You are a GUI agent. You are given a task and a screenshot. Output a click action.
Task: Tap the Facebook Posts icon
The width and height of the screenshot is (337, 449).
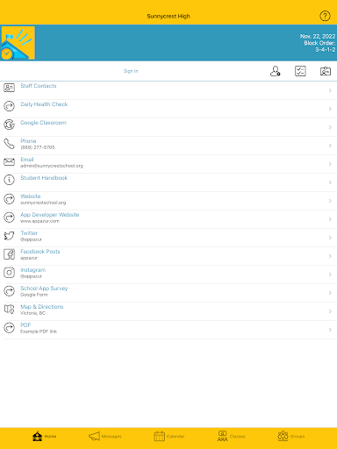pos(9,254)
